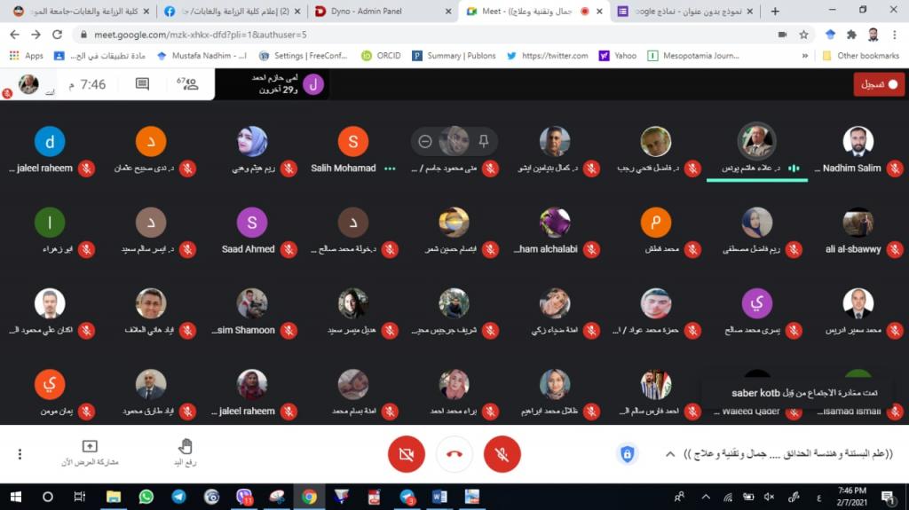Open the chat messages icon
This screenshot has width=909, height=510.
142,84
